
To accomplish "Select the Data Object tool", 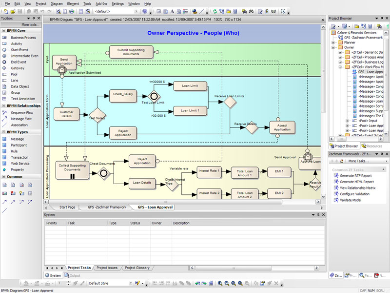I will point(20,86).
